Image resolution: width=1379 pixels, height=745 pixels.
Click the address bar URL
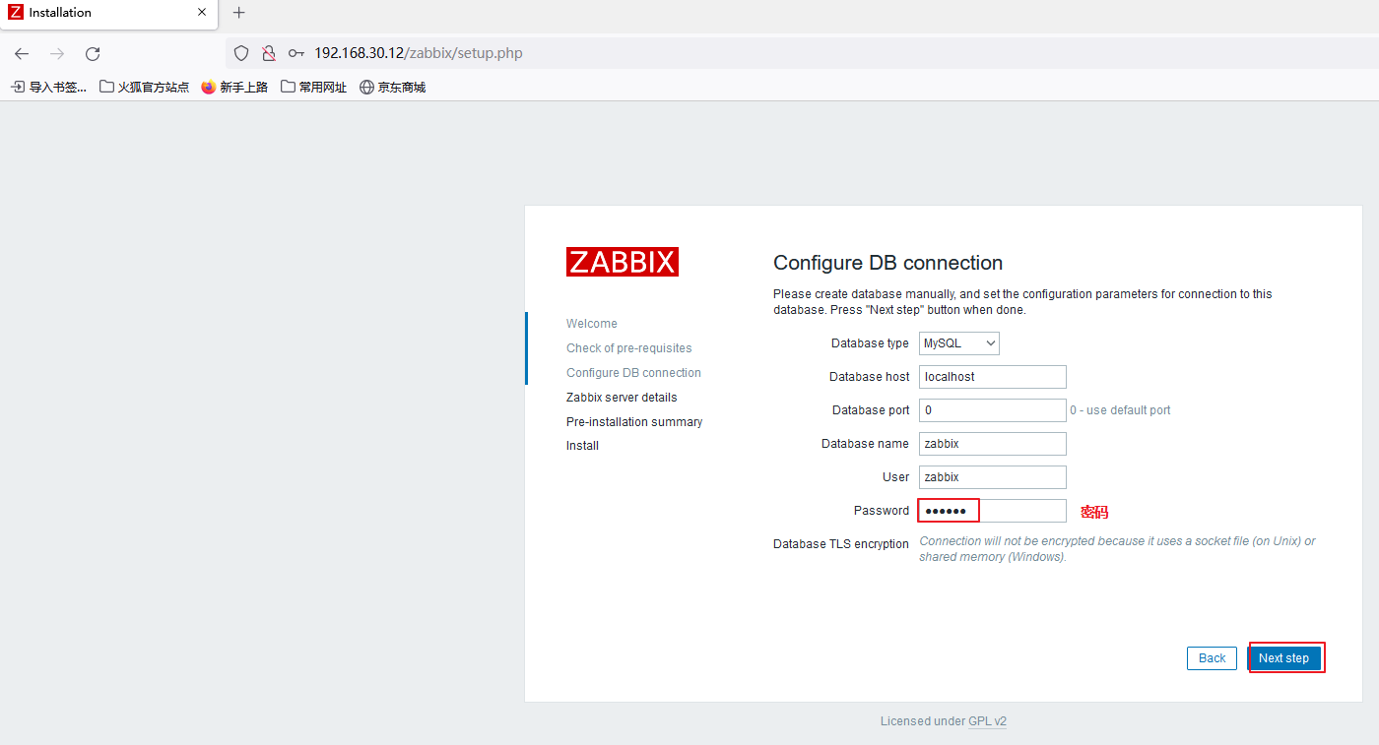[419, 53]
